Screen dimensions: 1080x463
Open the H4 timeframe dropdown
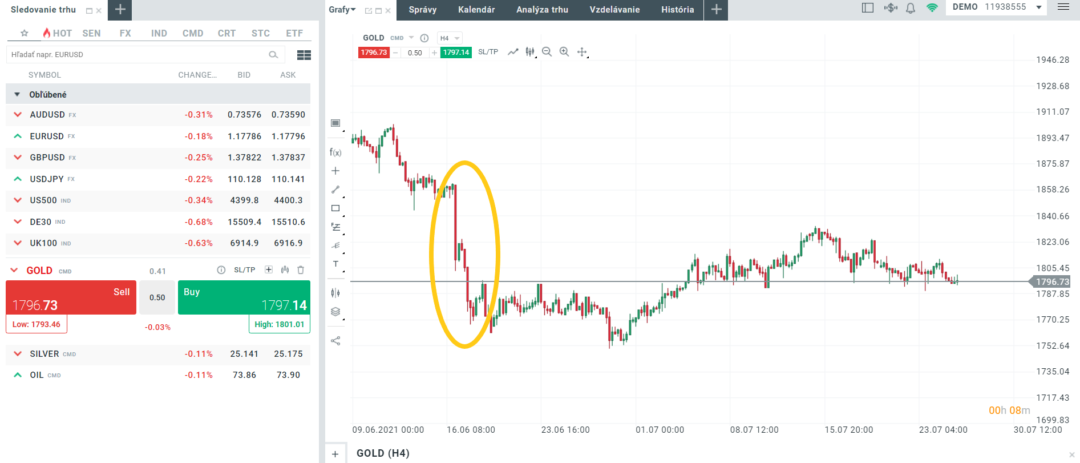pyautogui.click(x=450, y=38)
